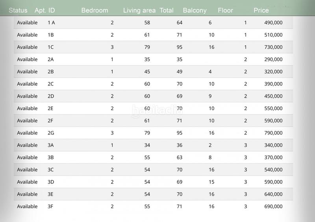Click apartment ID 2G in the table
Viewport: 315px width, 222px height.
click(x=51, y=133)
